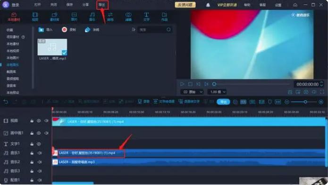Mute the 音乐3 track

coord(40,171)
